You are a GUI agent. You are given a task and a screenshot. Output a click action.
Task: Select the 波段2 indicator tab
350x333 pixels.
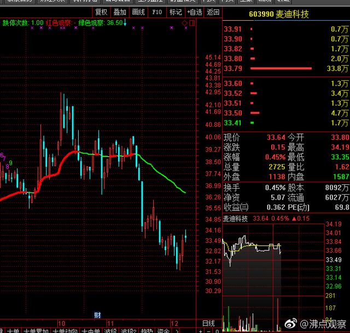click(x=129, y=330)
